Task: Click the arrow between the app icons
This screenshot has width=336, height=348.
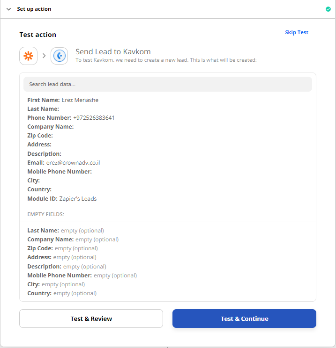Action: (x=44, y=56)
